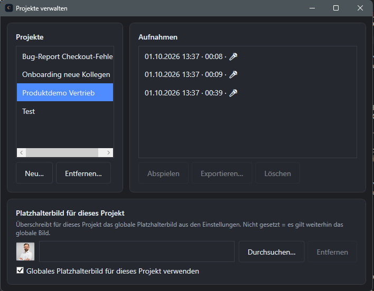Close the Projekte verwalten window
Viewport: 374px width, 291px height.
(x=360, y=8)
